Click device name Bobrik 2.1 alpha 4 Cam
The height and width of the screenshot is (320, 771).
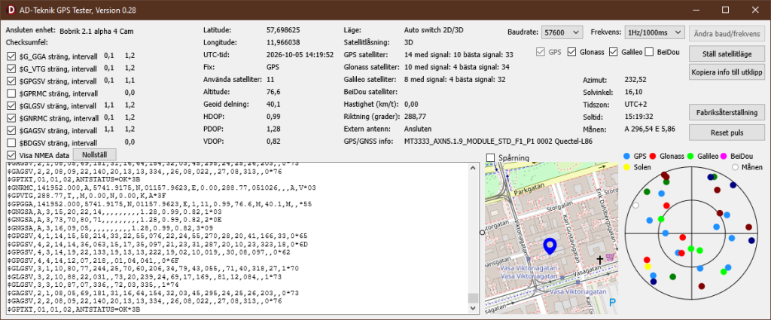tap(96, 31)
